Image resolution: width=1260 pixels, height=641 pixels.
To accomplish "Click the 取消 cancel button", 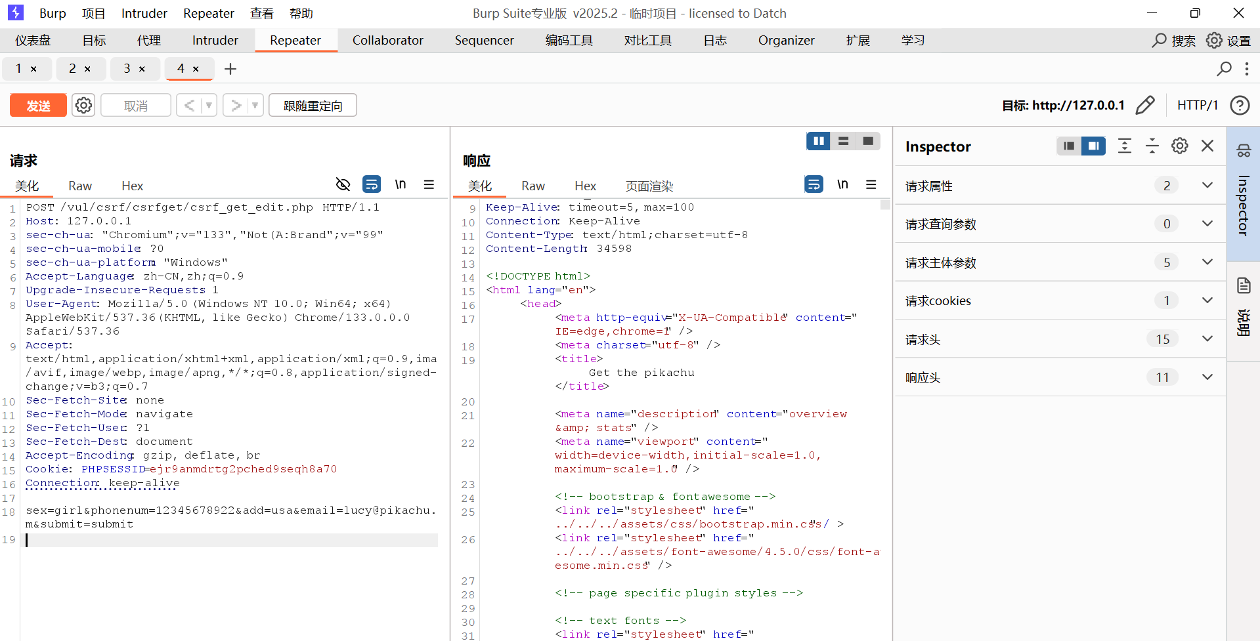I will click(136, 106).
